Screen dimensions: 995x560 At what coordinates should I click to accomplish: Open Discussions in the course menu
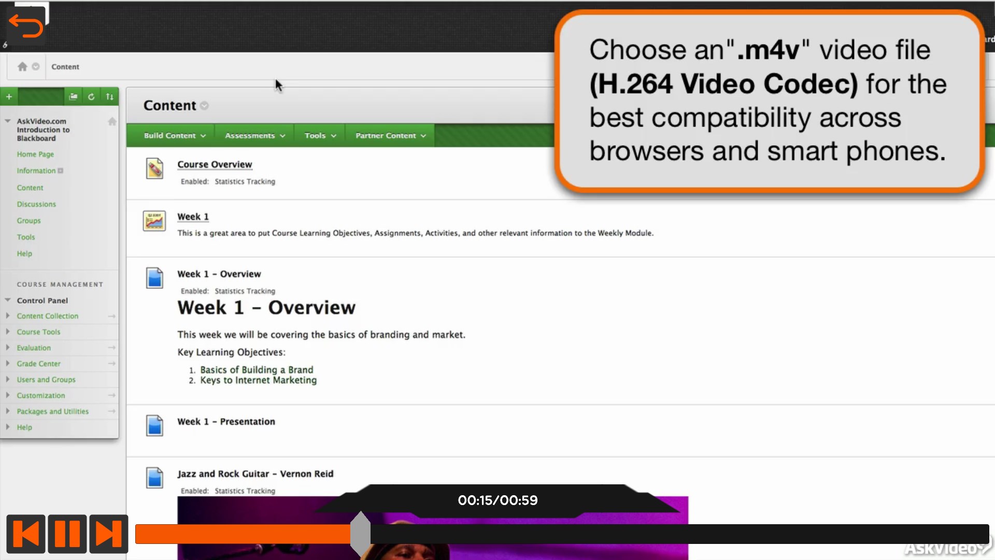[x=36, y=204]
